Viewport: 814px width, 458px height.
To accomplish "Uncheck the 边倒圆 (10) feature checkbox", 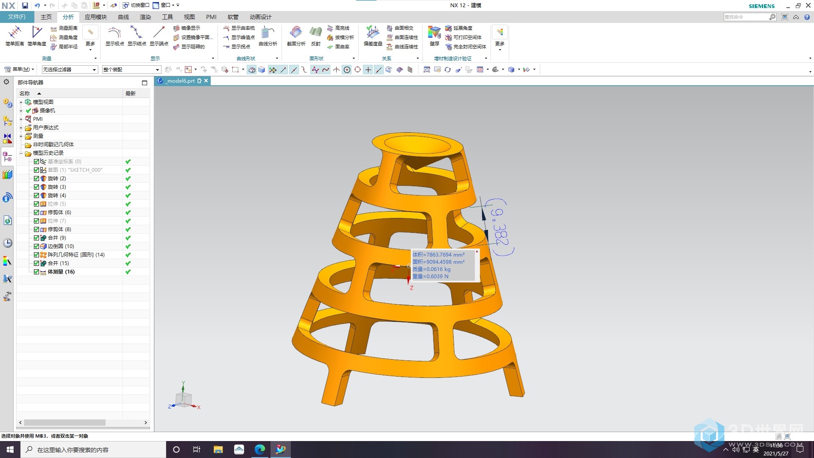I will (36, 246).
